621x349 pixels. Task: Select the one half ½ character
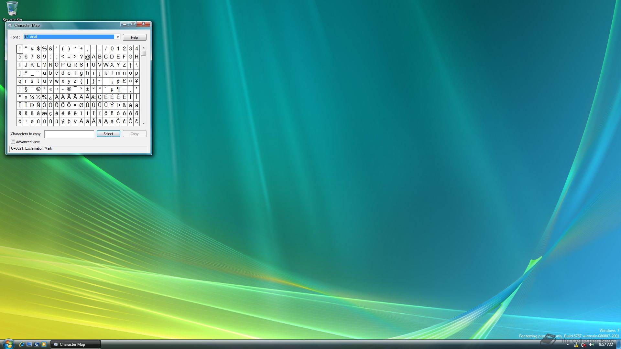tap(38, 97)
